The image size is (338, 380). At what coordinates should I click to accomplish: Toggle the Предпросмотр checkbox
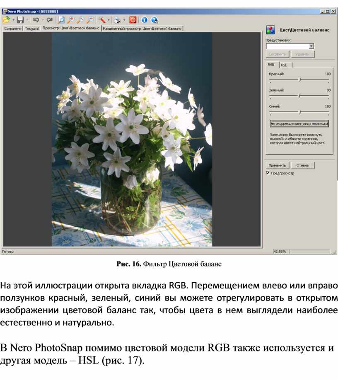[x=268, y=173]
